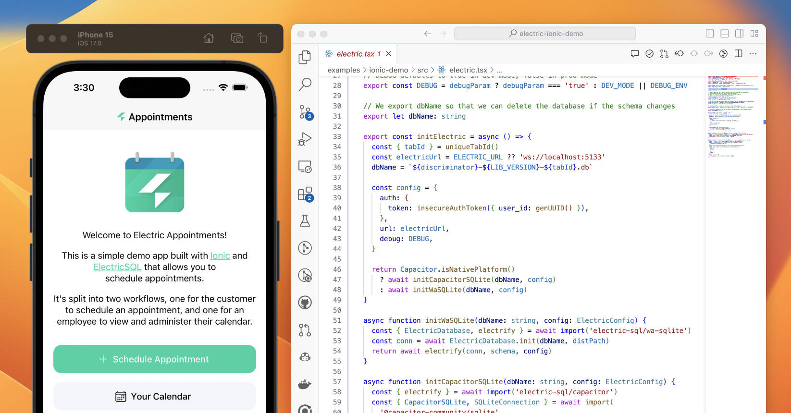Open the Testing flask icon view

[305, 221]
